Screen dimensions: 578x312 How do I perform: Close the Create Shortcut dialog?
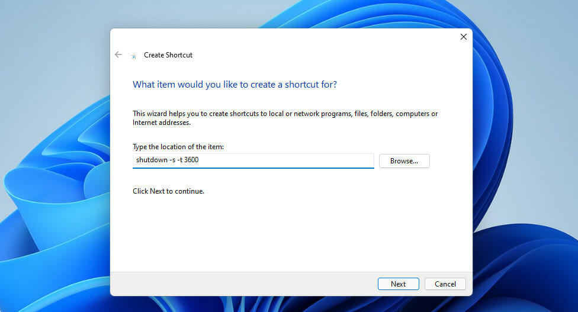(463, 37)
